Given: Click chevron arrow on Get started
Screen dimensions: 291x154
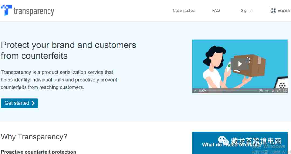Looking at the screenshot, I should 33,103.
